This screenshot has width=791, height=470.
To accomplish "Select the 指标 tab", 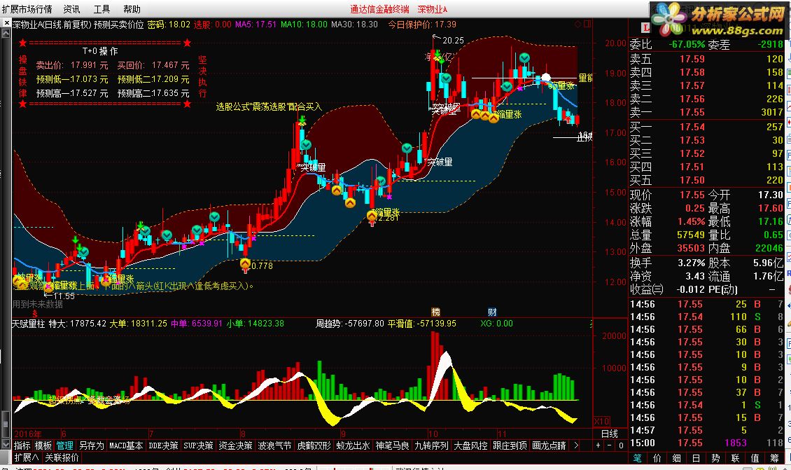I will (x=22, y=445).
